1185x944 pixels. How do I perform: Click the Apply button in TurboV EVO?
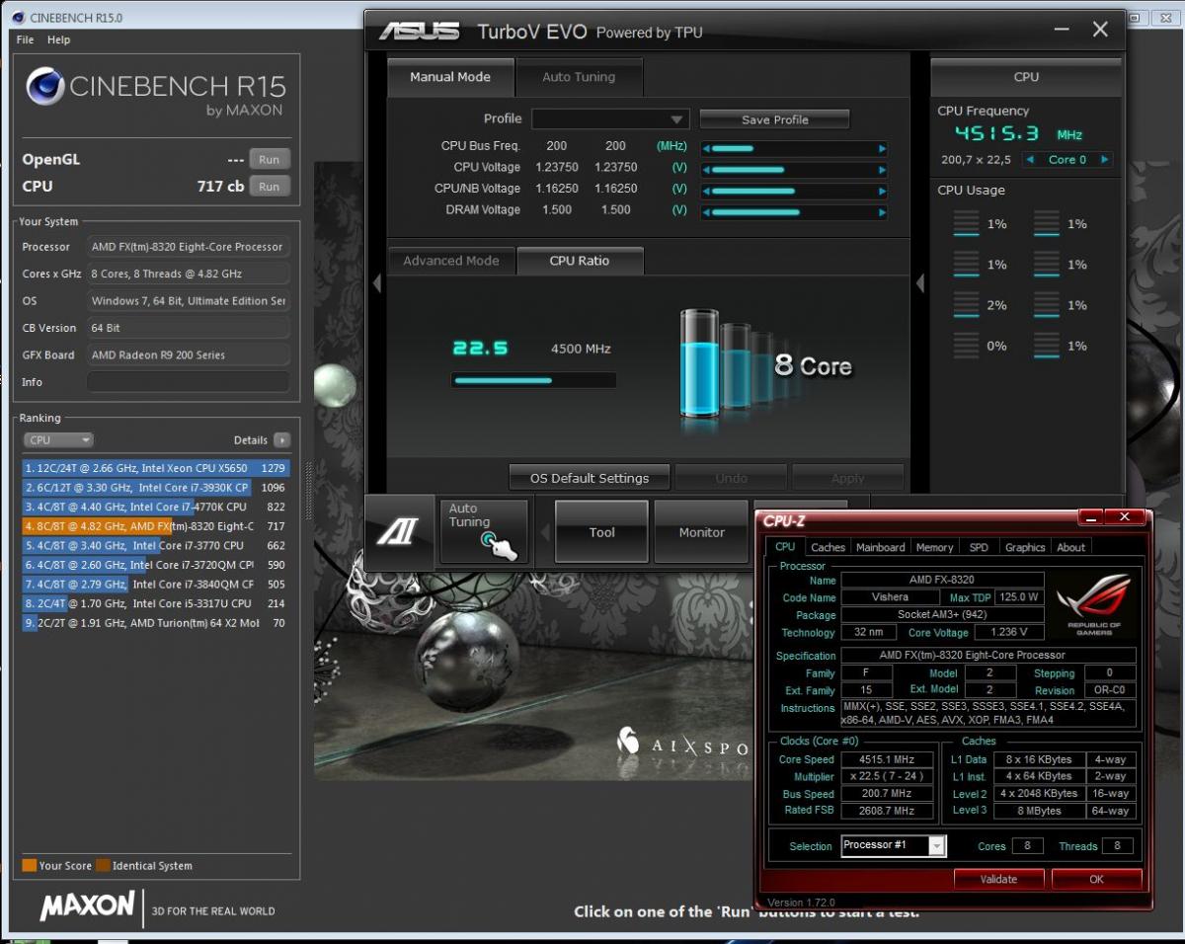click(847, 478)
